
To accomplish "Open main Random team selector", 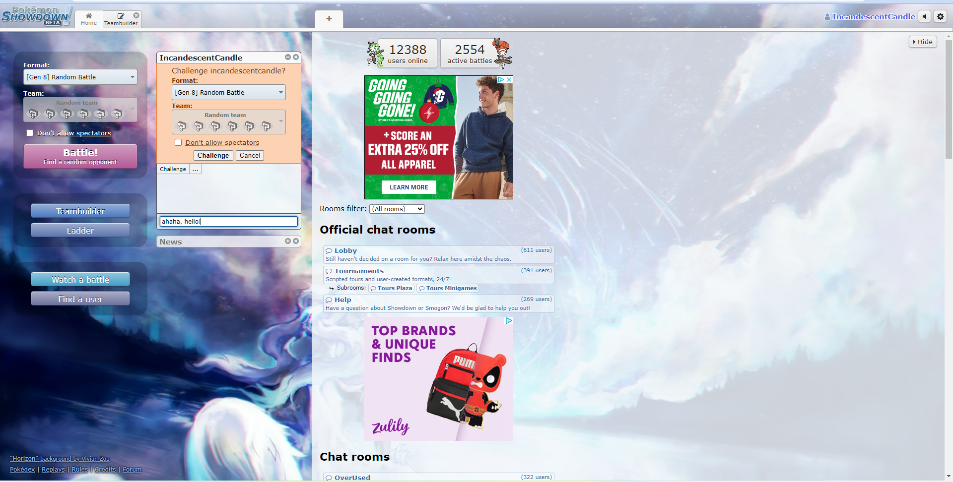I will coord(80,110).
